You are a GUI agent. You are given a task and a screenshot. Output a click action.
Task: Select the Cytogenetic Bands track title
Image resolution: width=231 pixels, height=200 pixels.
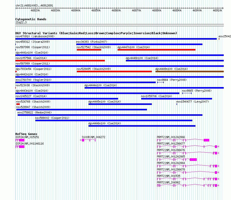31,19
